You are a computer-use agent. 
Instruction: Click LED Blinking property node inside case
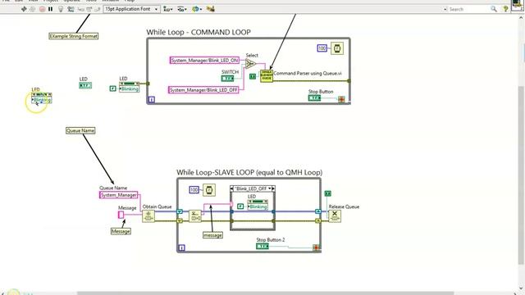pos(258,205)
